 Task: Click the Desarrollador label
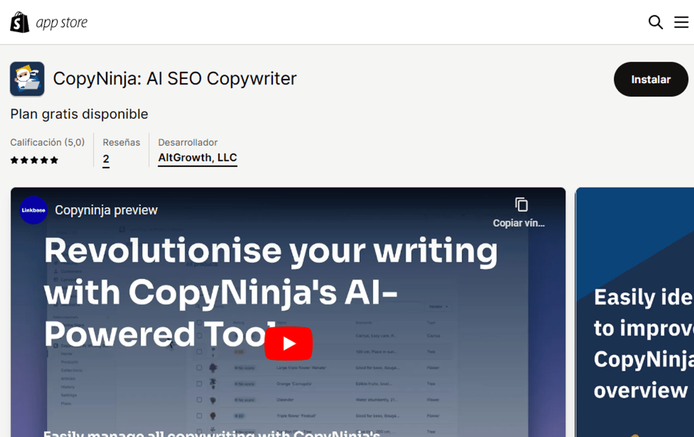click(x=188, y=142)
